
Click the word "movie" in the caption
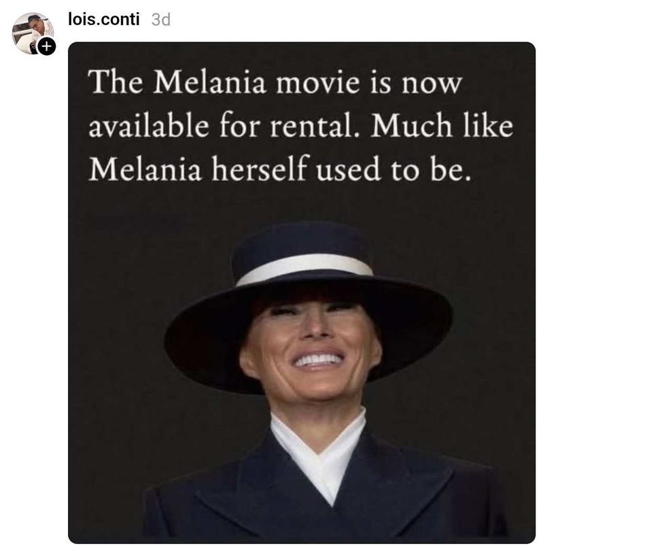pyautogui.click(x=309, y=84)
